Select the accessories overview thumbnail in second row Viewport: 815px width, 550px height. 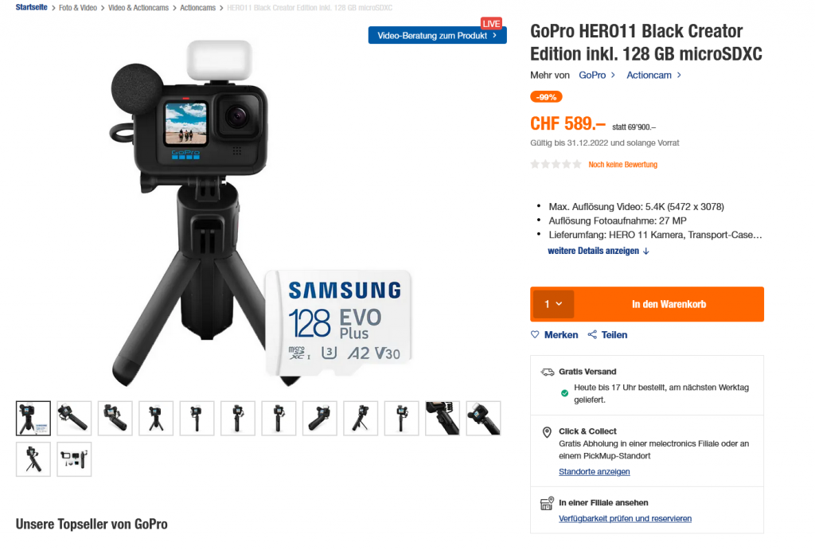click(x=74, y=459)
